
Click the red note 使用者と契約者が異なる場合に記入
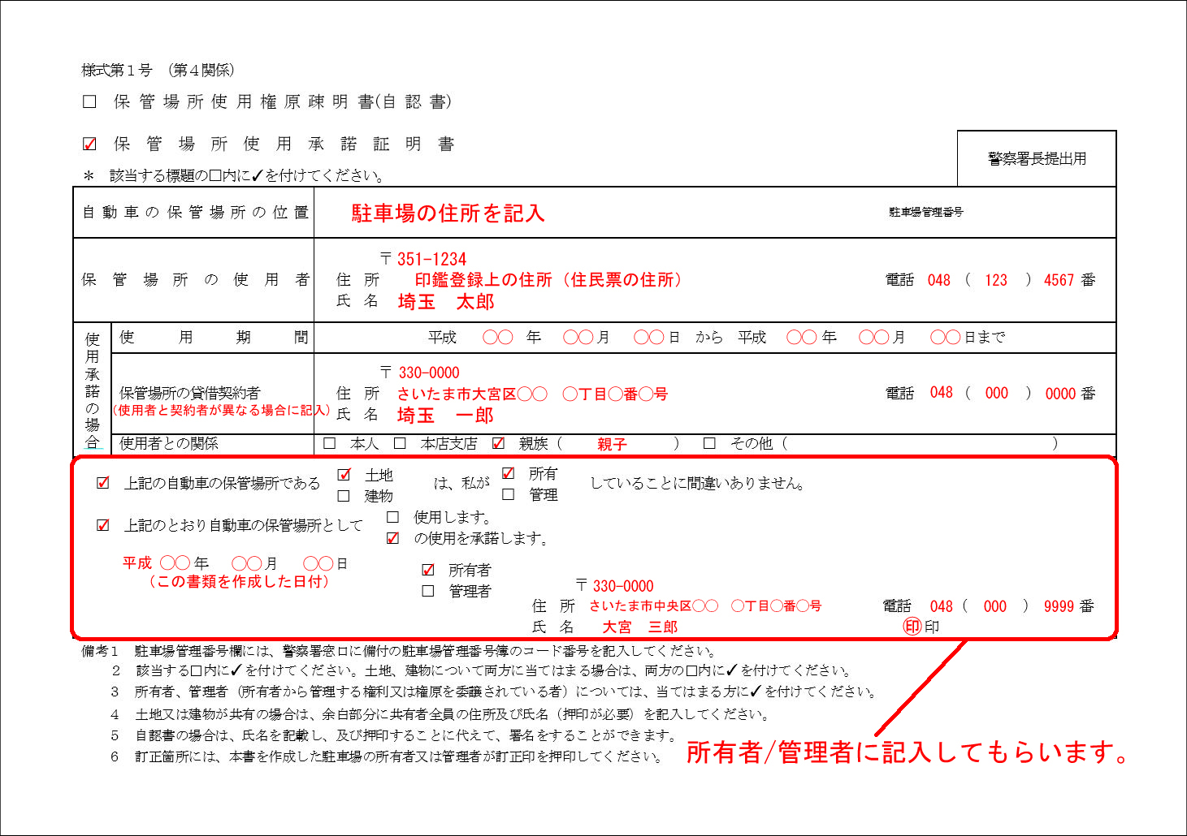click(221, 411)
